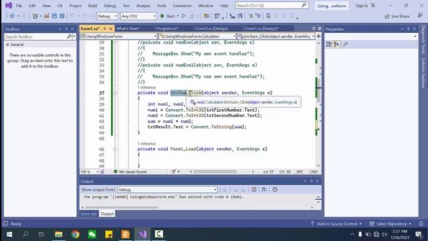Collapse the General group in Toolbox

(x=7, y=45)
